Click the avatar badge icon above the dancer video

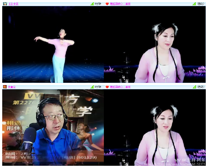coord(5,4)
